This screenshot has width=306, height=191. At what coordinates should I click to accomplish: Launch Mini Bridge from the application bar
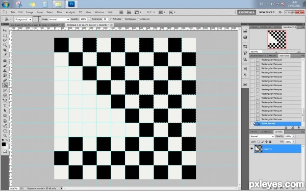coord(129,12)
